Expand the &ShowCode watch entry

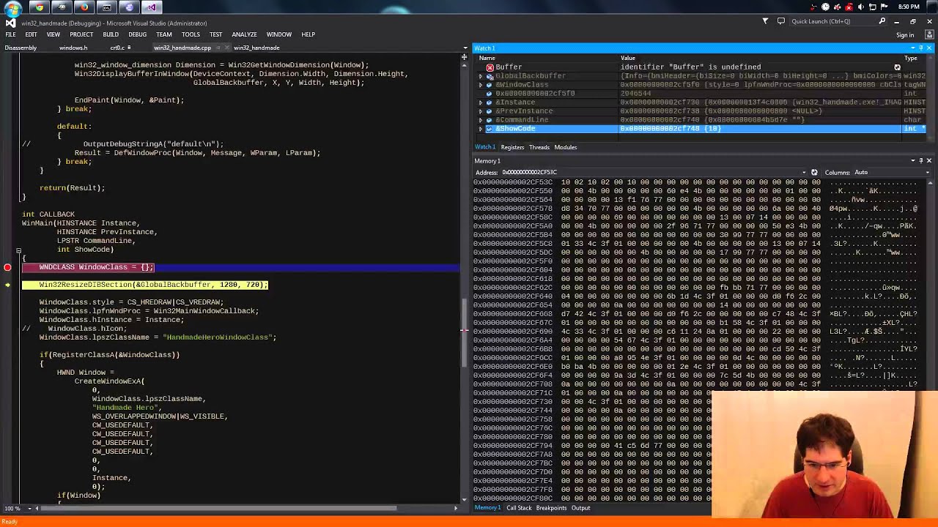(x=481, y=129)
